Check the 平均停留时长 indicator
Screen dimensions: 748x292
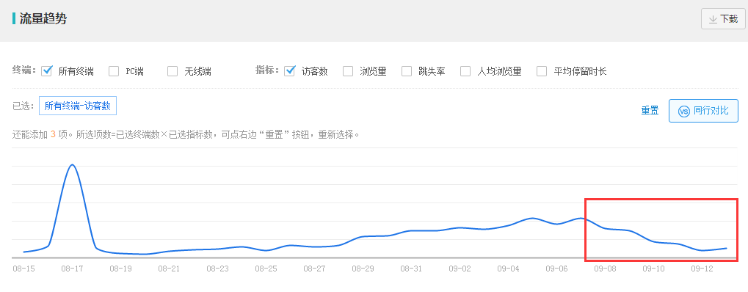click(542, 72)
